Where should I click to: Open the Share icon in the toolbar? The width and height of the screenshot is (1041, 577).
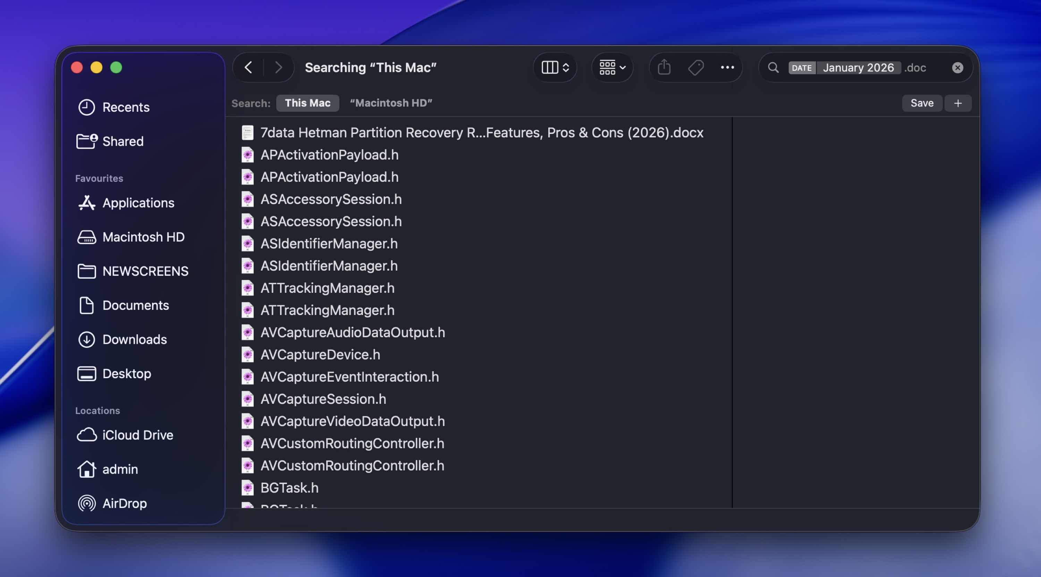pos(664,67)
